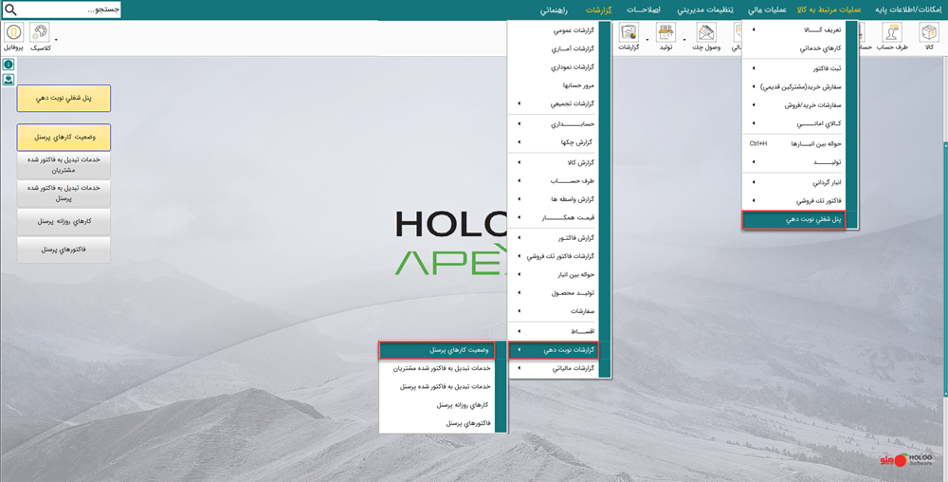The height and width of the screenshot is (482, 948).
Task: Expand گزارش فاکتور submenu
Action: pos(553,237)
